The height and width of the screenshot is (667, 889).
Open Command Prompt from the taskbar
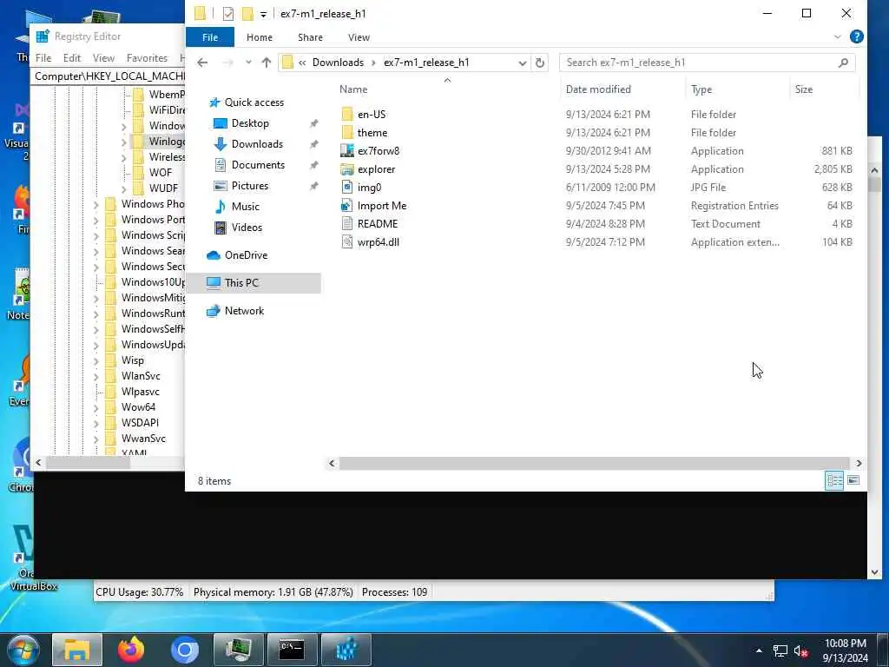tap(292, 650)
